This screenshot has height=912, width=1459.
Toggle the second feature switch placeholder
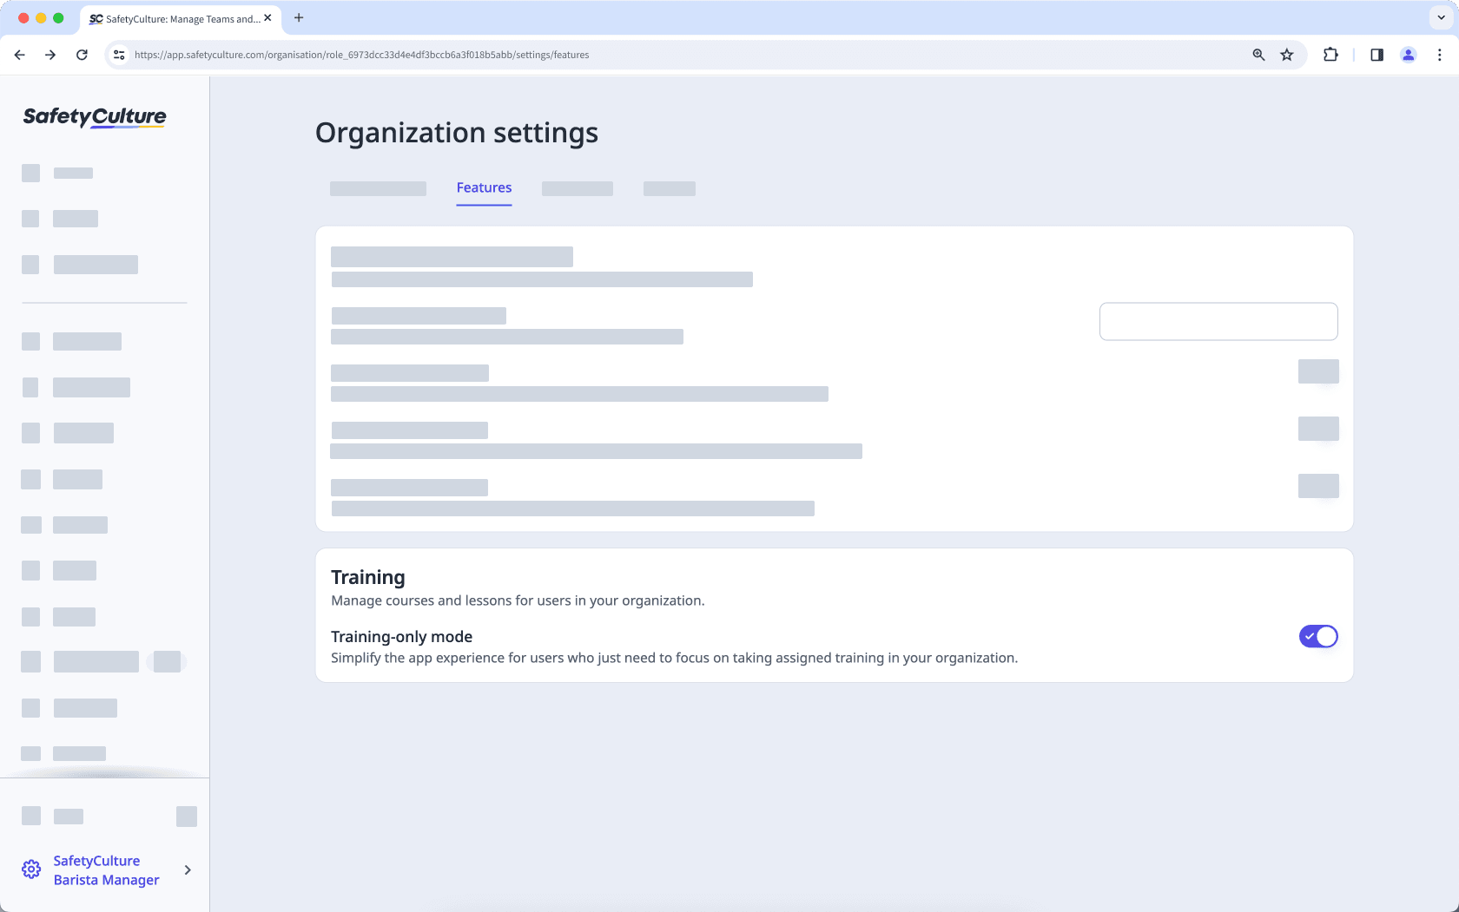[x=1318, y=428]
